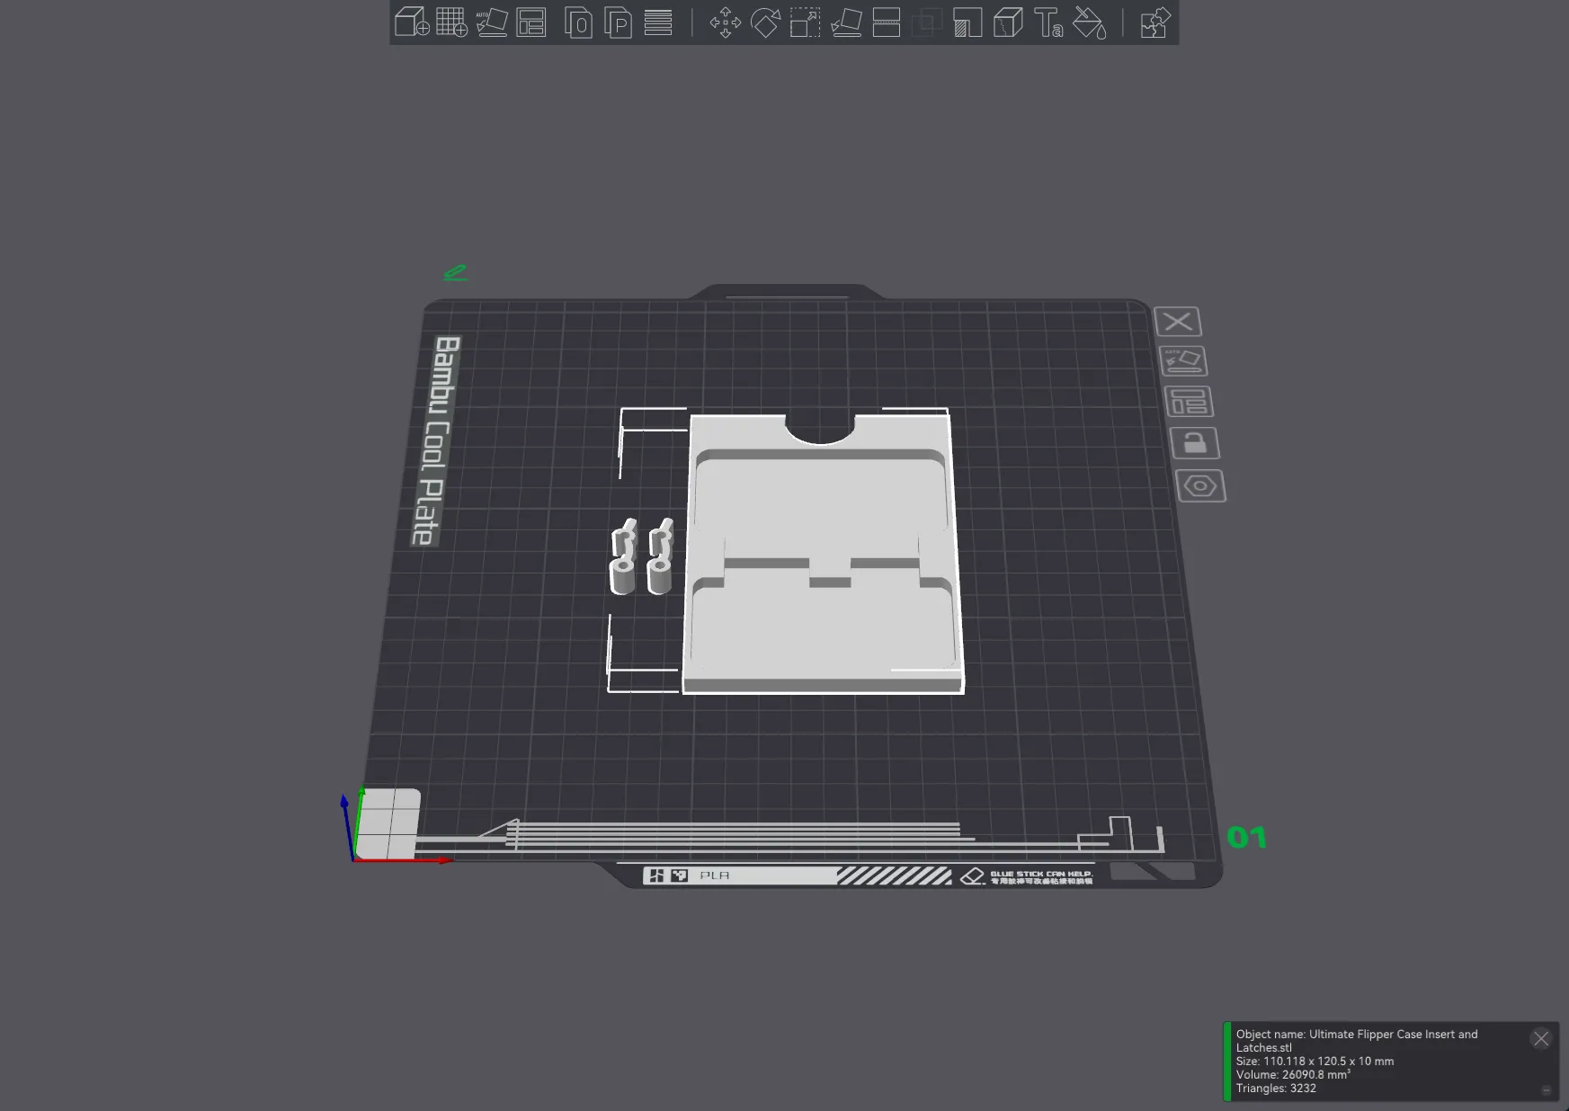
Task: Add a new plate from toolbar
Action: pyautogui.click(x=451, y=22)
